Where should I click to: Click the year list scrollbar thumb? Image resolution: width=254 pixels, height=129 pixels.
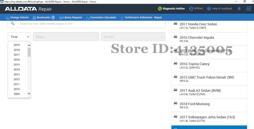click(x=29, y=52)
